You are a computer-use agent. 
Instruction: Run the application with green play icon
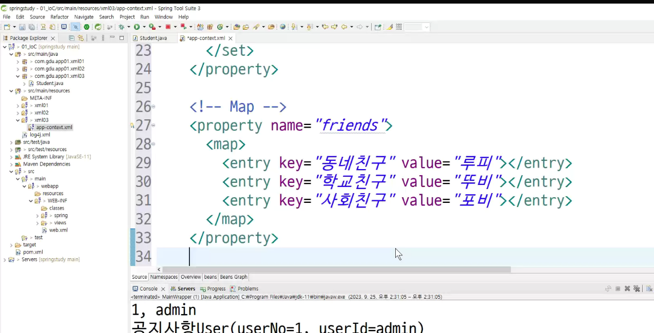coord(137,27)
